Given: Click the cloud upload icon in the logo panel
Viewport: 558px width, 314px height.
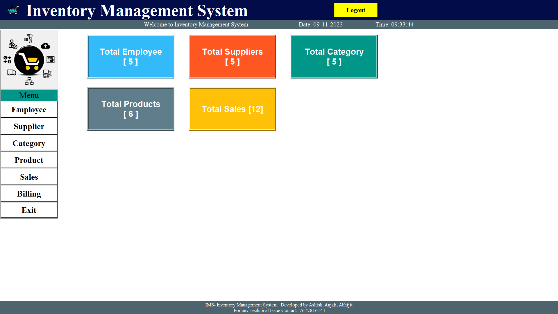Looking at the screenshot, I should (x=45, y=46).
